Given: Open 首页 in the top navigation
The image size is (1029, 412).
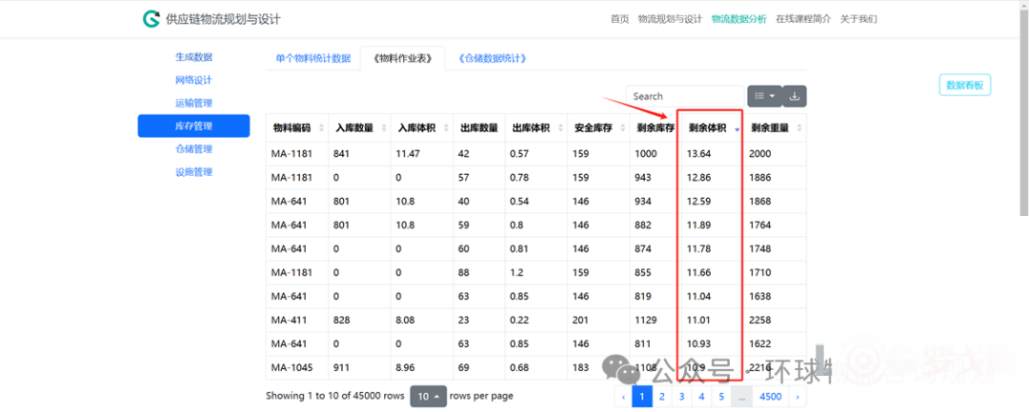Looking at the screenshot, I should 619,19.
